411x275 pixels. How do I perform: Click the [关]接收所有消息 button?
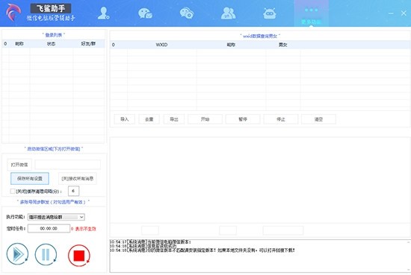77,179
